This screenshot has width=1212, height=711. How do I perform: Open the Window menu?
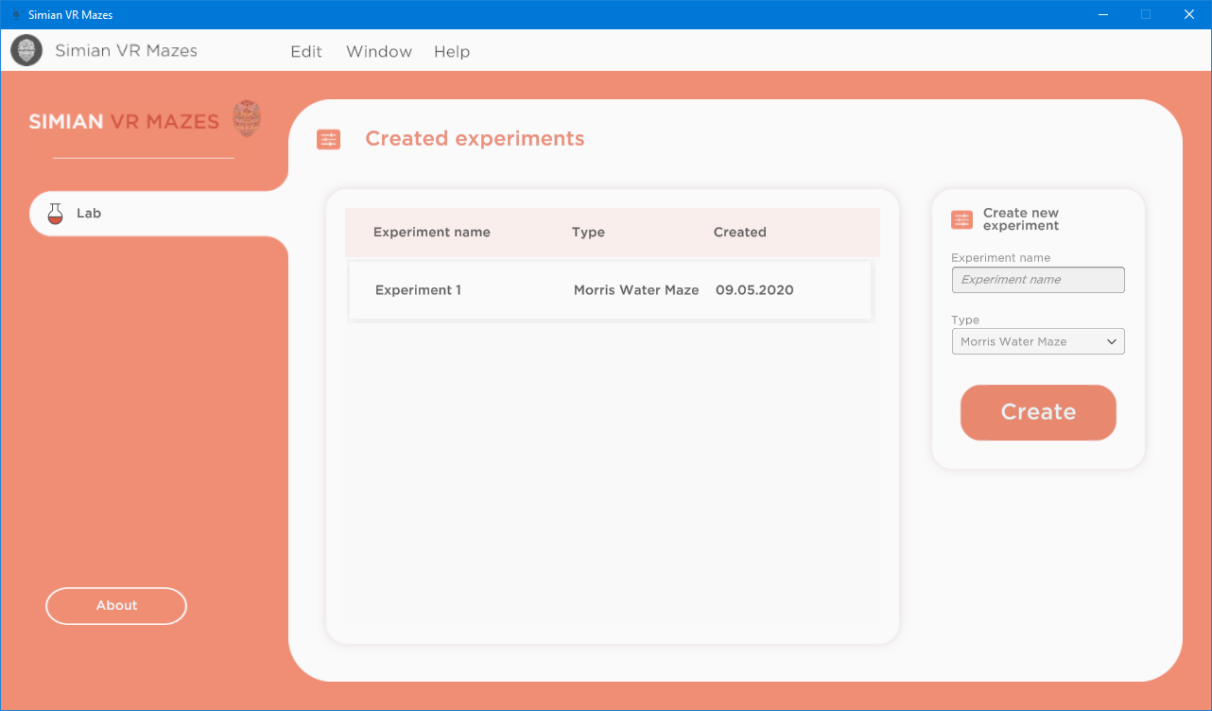click(378, 52)
